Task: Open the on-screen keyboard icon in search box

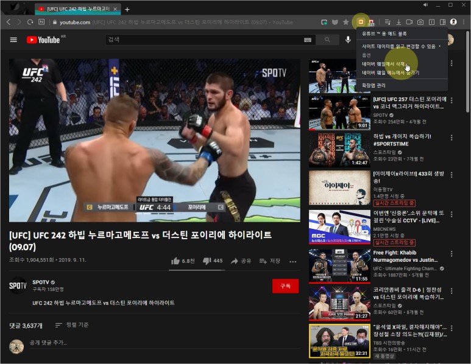Action: click(x=308, y=40)
